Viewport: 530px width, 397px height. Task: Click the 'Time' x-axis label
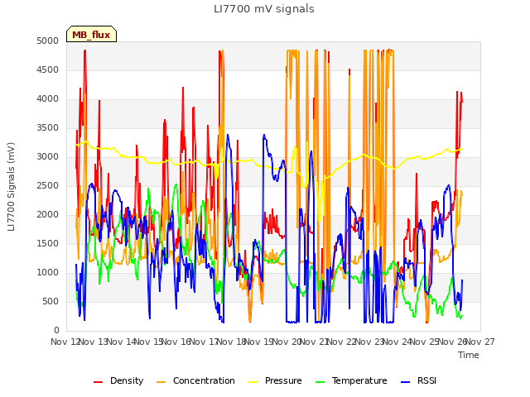469,355
